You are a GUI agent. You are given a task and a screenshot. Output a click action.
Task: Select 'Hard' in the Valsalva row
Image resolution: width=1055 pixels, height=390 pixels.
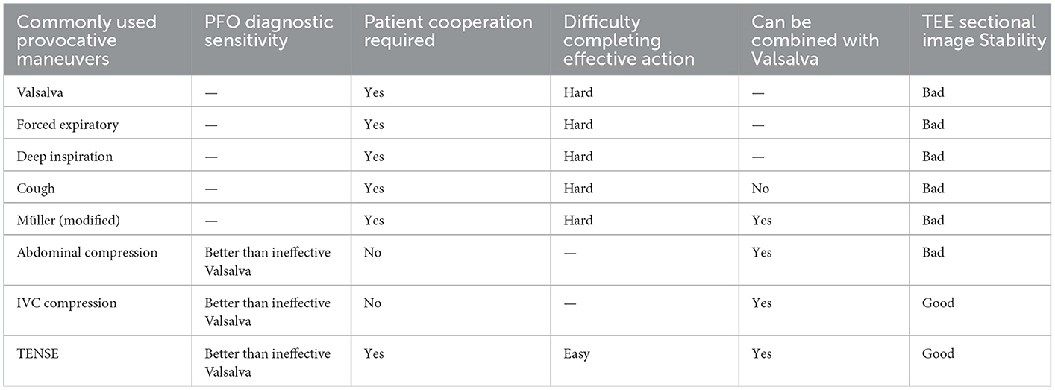point(578,93)
